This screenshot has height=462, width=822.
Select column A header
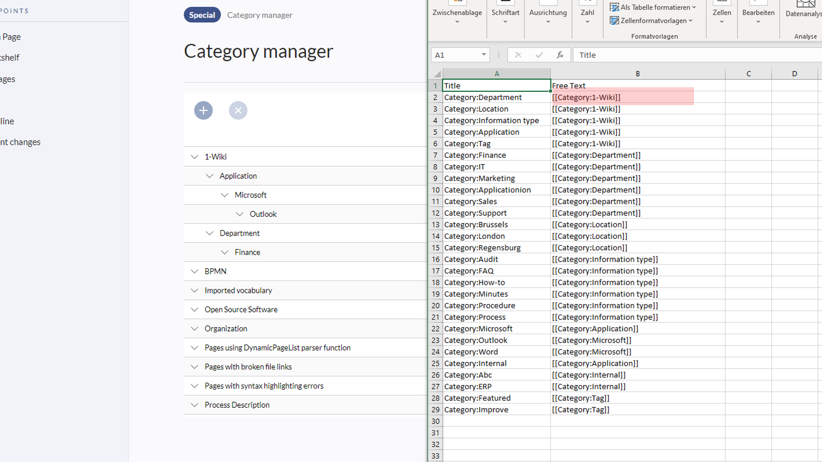pyautogui.click(x=497, y=74)
